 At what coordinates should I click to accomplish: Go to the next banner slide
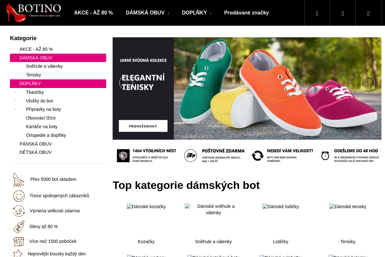point(368,83)
